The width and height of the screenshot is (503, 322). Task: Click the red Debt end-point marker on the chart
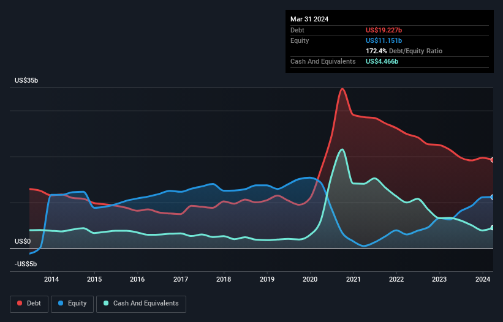(x=493, y=160)
